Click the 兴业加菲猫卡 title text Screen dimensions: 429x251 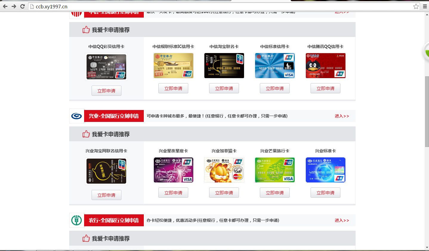point(224,151)
